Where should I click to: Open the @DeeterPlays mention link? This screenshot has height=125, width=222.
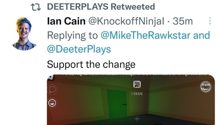(79, 49)
